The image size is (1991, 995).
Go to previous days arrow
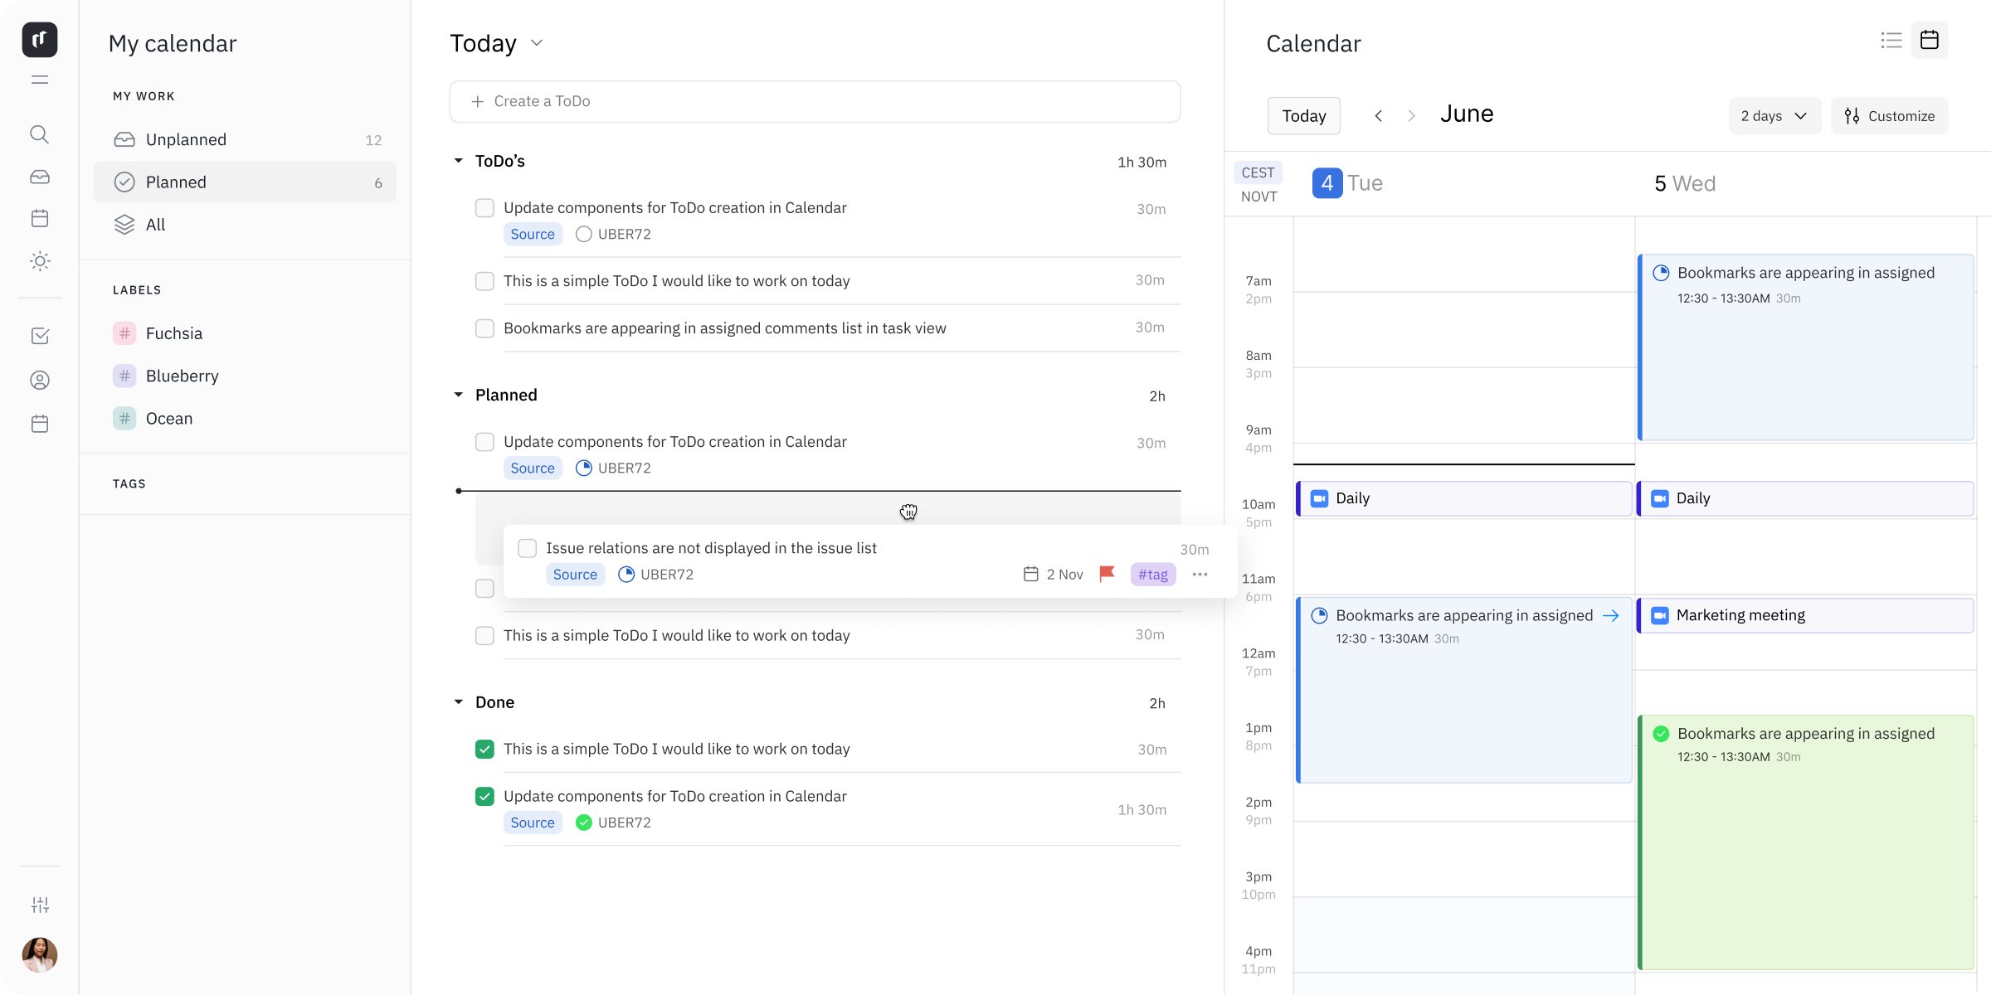coord(1379,116)
